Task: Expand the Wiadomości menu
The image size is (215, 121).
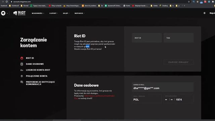Action: pos(38,13)
